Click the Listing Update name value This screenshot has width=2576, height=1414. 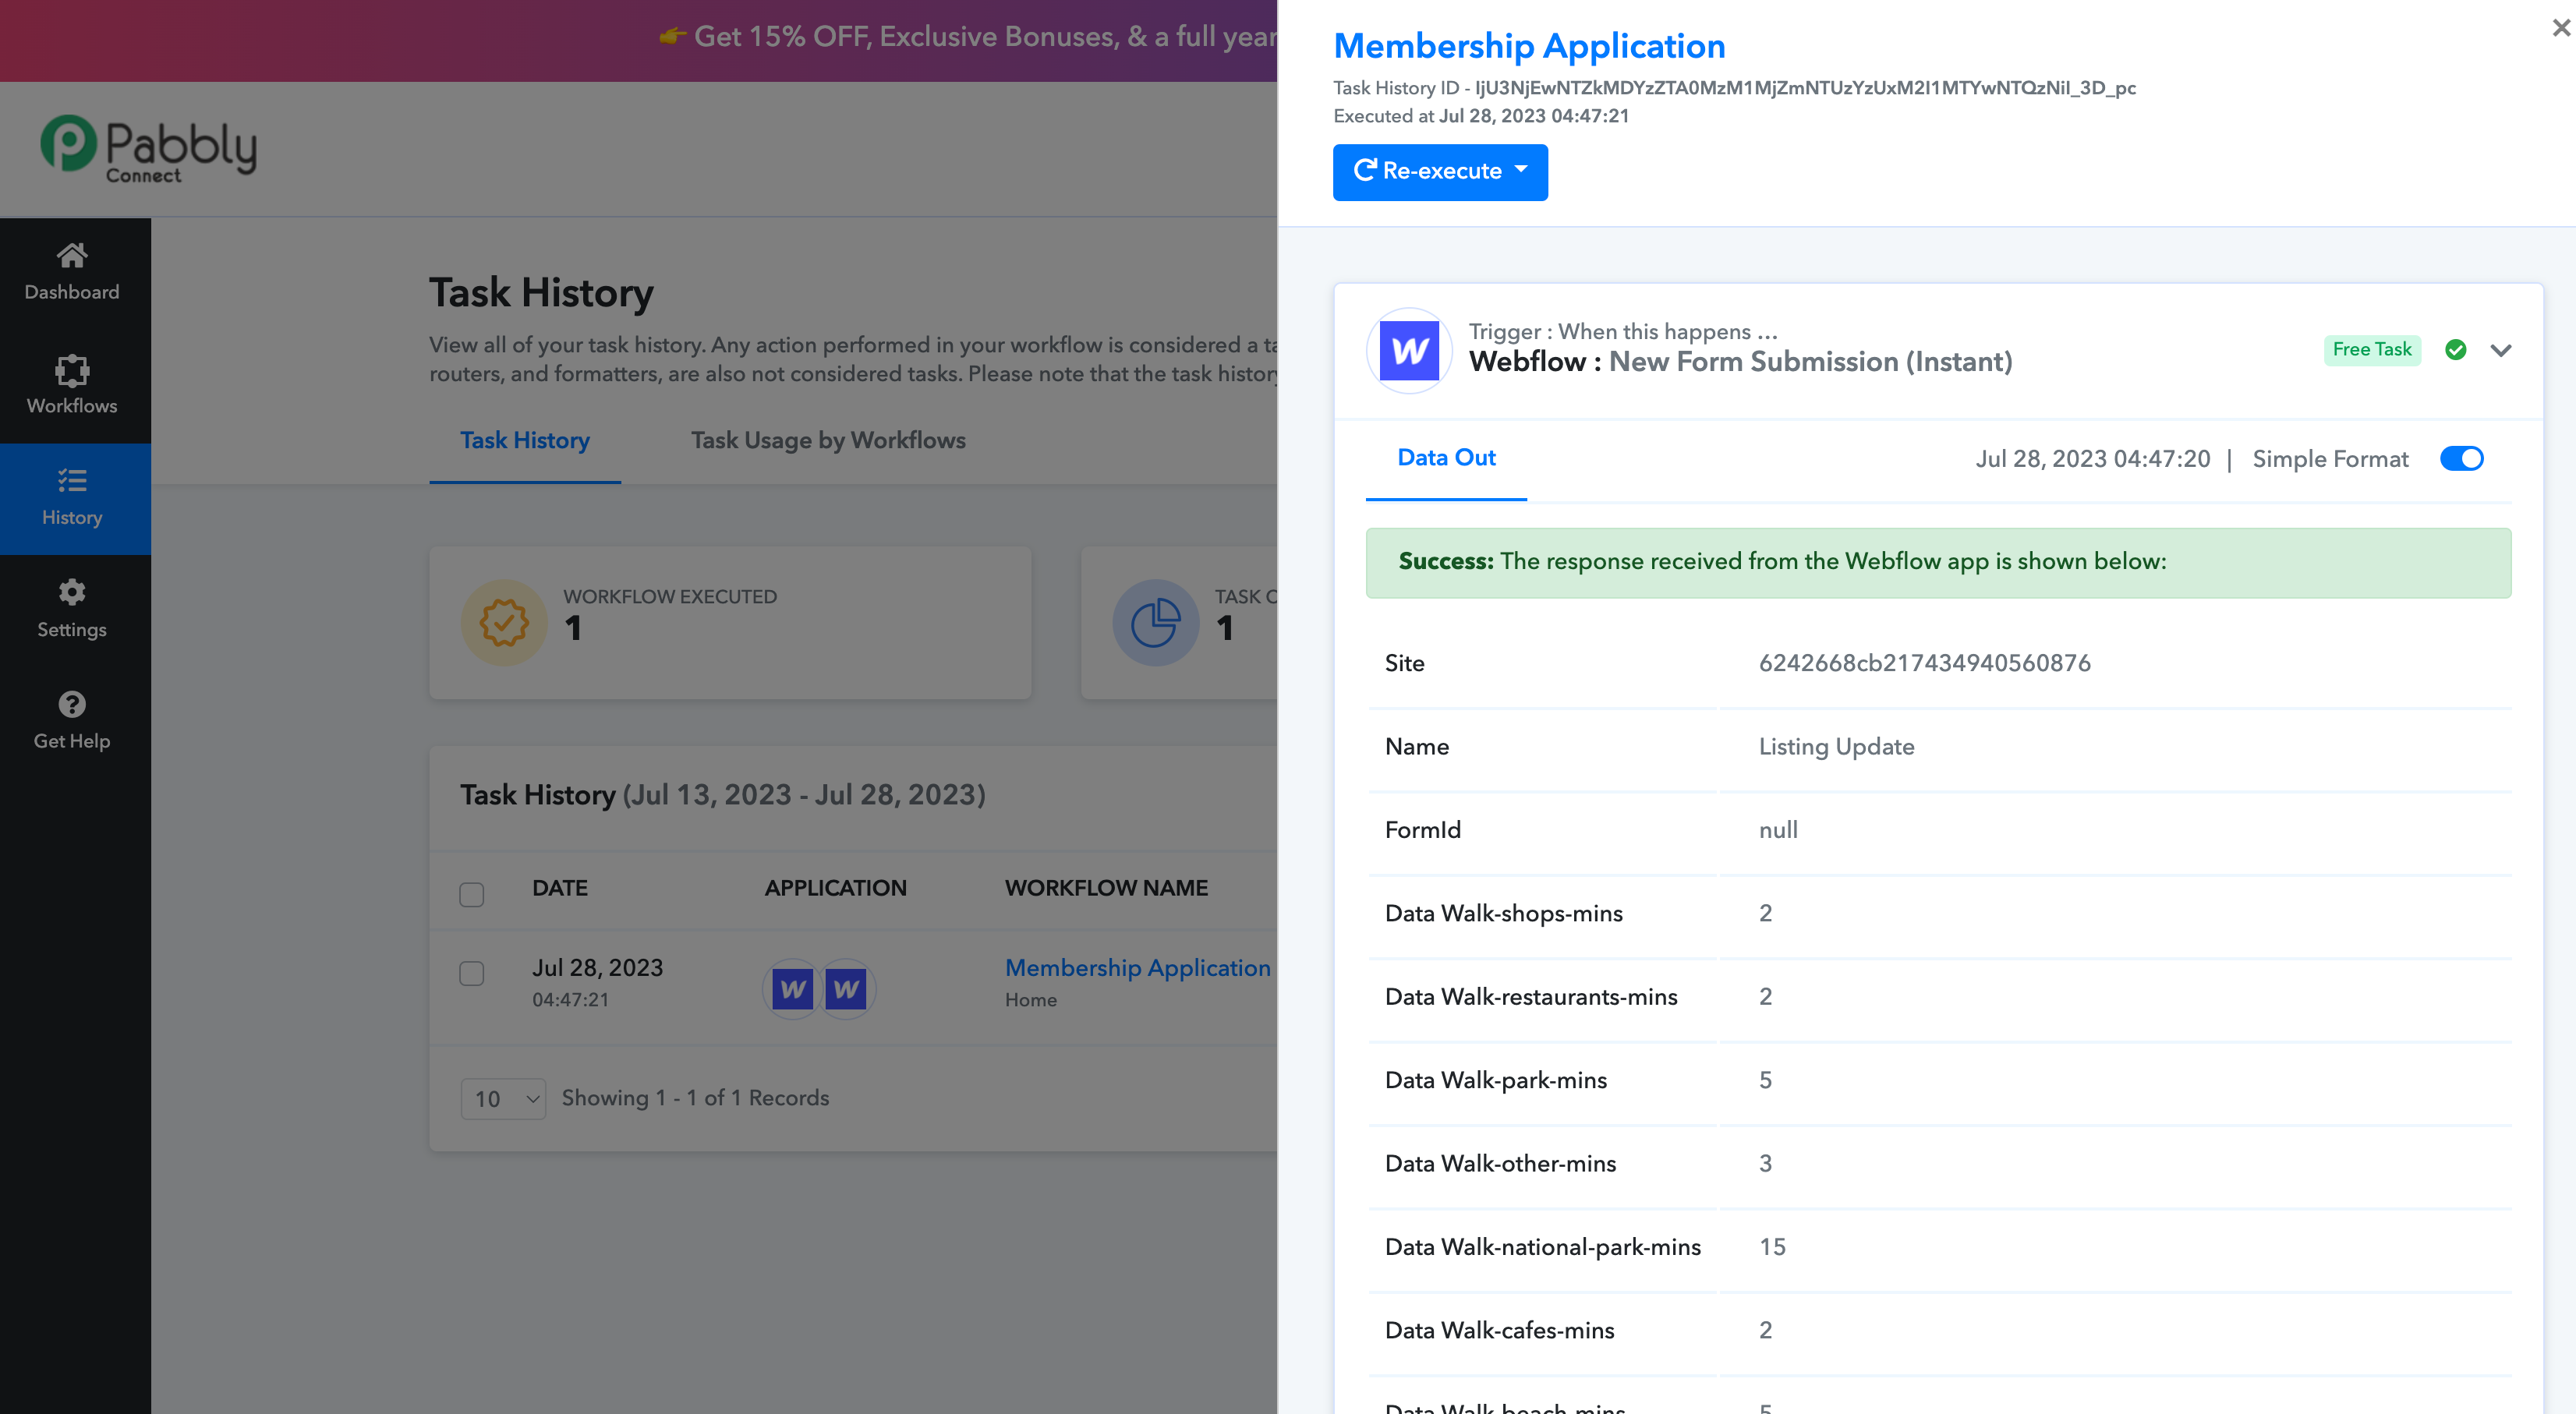coord(1837,747)
